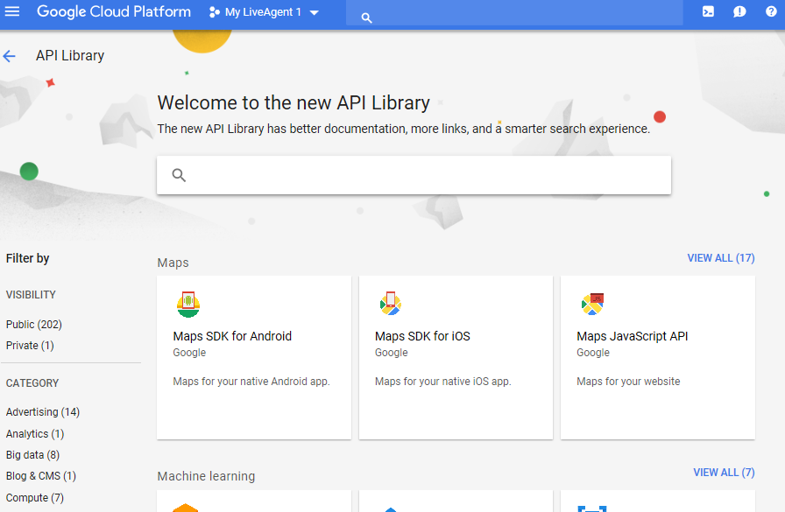The width and height of the screenshot is (785, 512).
Task: Click the magnifier inside API Library search
Action: tap(179, 175)
